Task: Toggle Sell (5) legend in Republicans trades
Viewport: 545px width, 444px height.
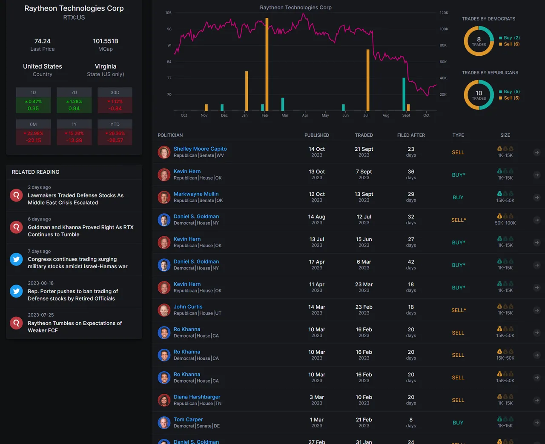Action: click(511, 98)
